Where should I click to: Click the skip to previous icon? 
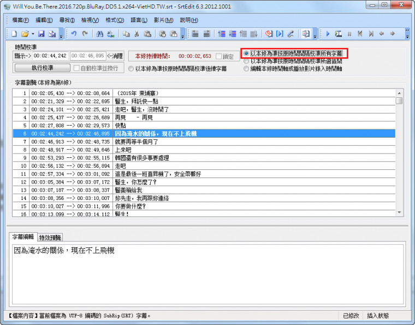click(x=360, y=34)
